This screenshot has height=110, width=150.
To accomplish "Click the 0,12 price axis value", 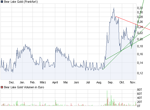I will click(x=140, y=73).
